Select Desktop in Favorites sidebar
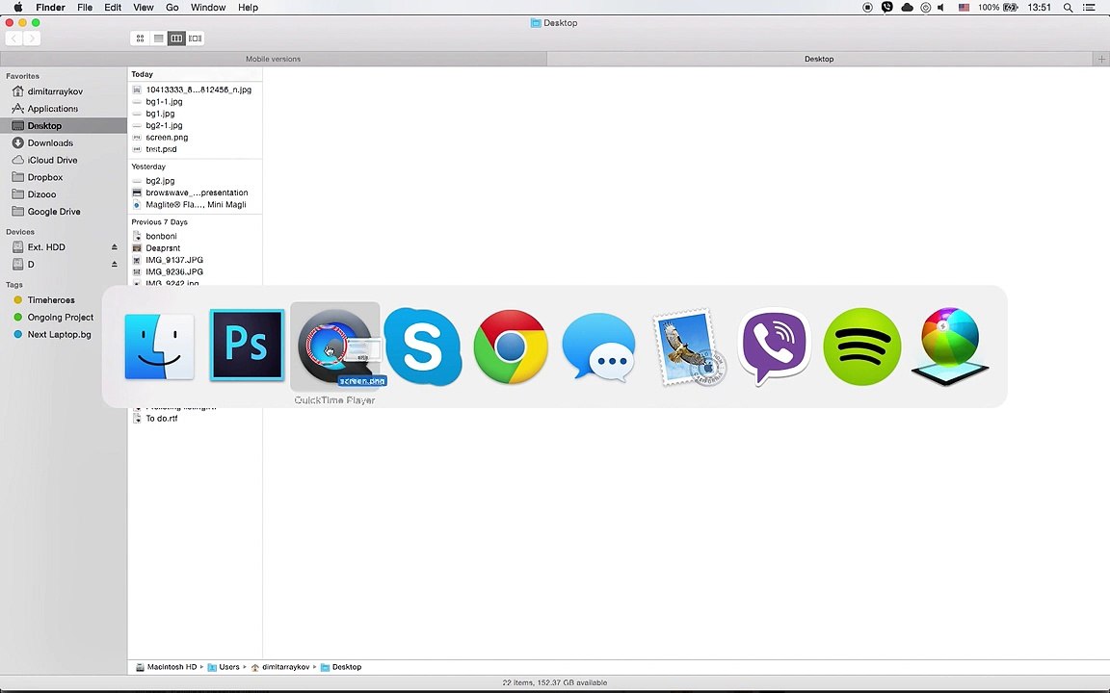 pos(64,126)
